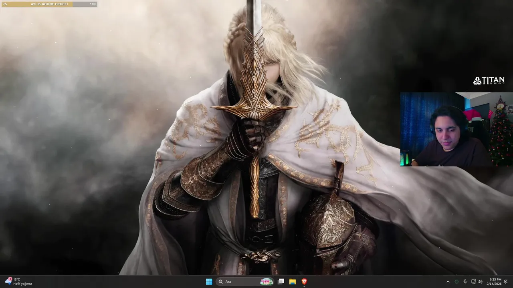Click the Aylık Abone Hedefi progress bar

point(49,4)
